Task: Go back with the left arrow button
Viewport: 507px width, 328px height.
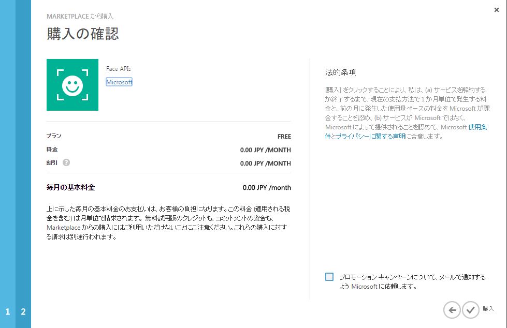Action: pos(452,310)
